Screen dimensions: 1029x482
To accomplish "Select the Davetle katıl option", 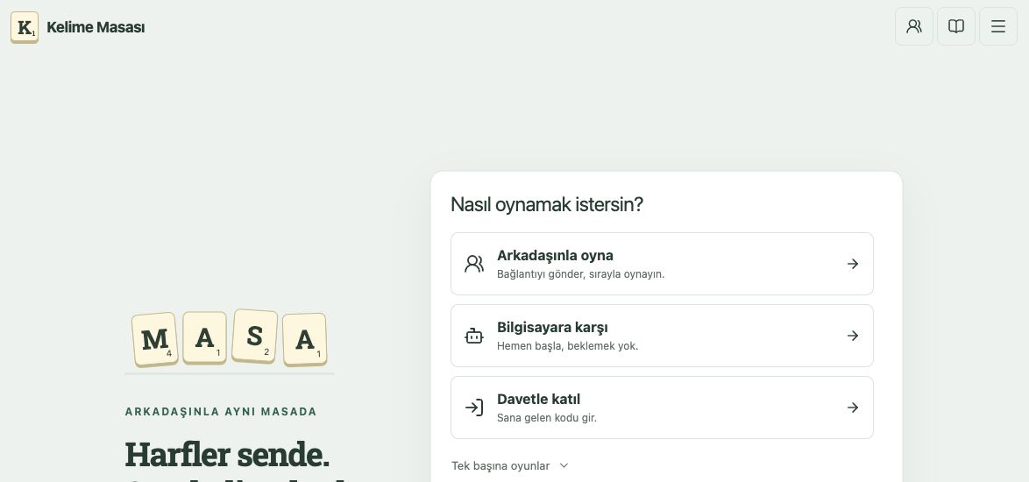I will (662, 408).
